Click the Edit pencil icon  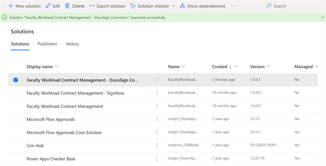click(x=48, y=6)
